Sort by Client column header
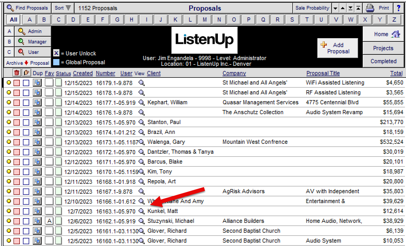The height and width of the screenshot is (246, 406). click(x=154, y=73)
